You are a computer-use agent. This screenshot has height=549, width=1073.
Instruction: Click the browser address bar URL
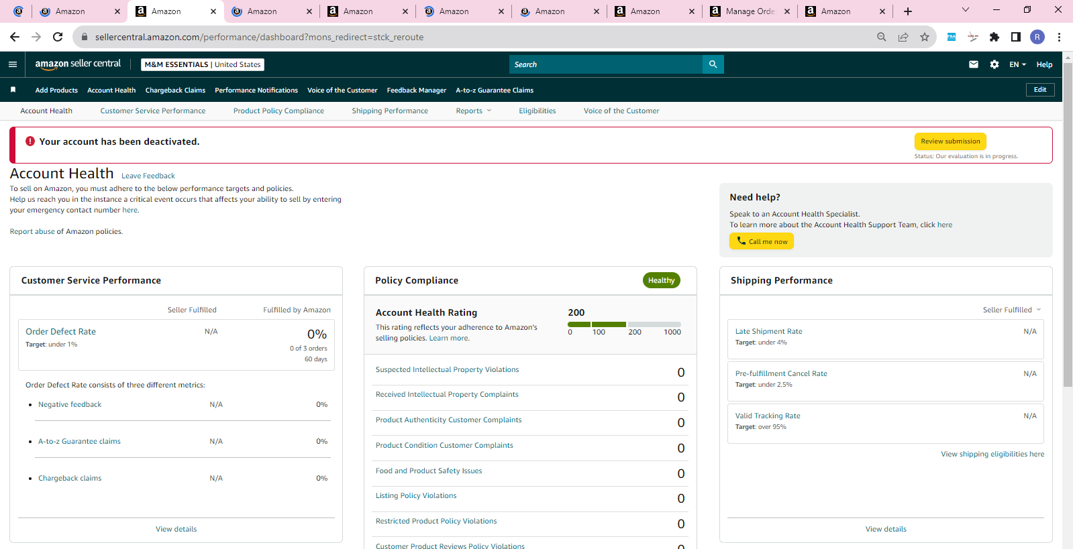click(259, 37)
